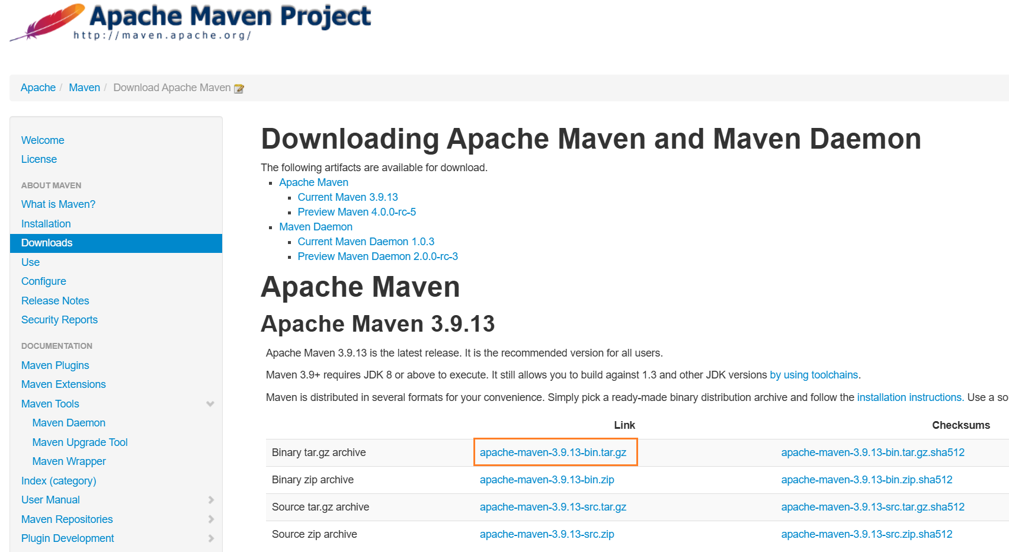Expand the Plugin Development submenu arrow
Image resolution: width=1009 pixels, height=552 pixels.
211,538
